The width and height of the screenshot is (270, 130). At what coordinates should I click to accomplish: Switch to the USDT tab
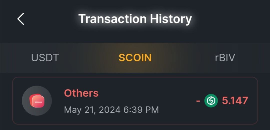(x=45, y=58)
